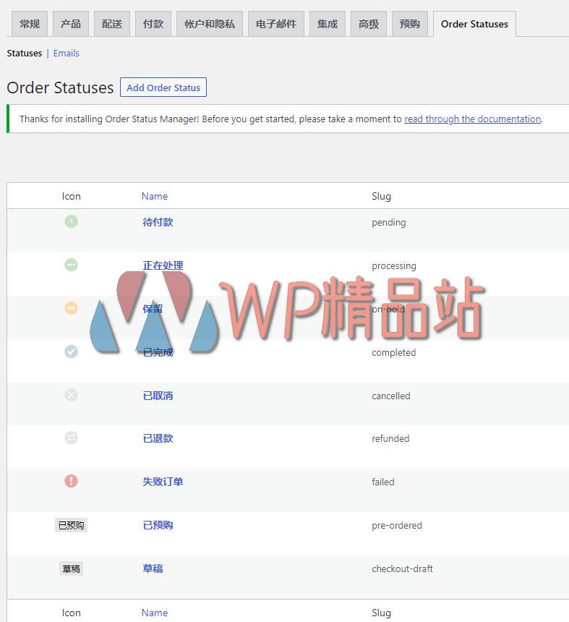Click the Add Order Status button
Viewport: 569px width, 622px height.
163,88
